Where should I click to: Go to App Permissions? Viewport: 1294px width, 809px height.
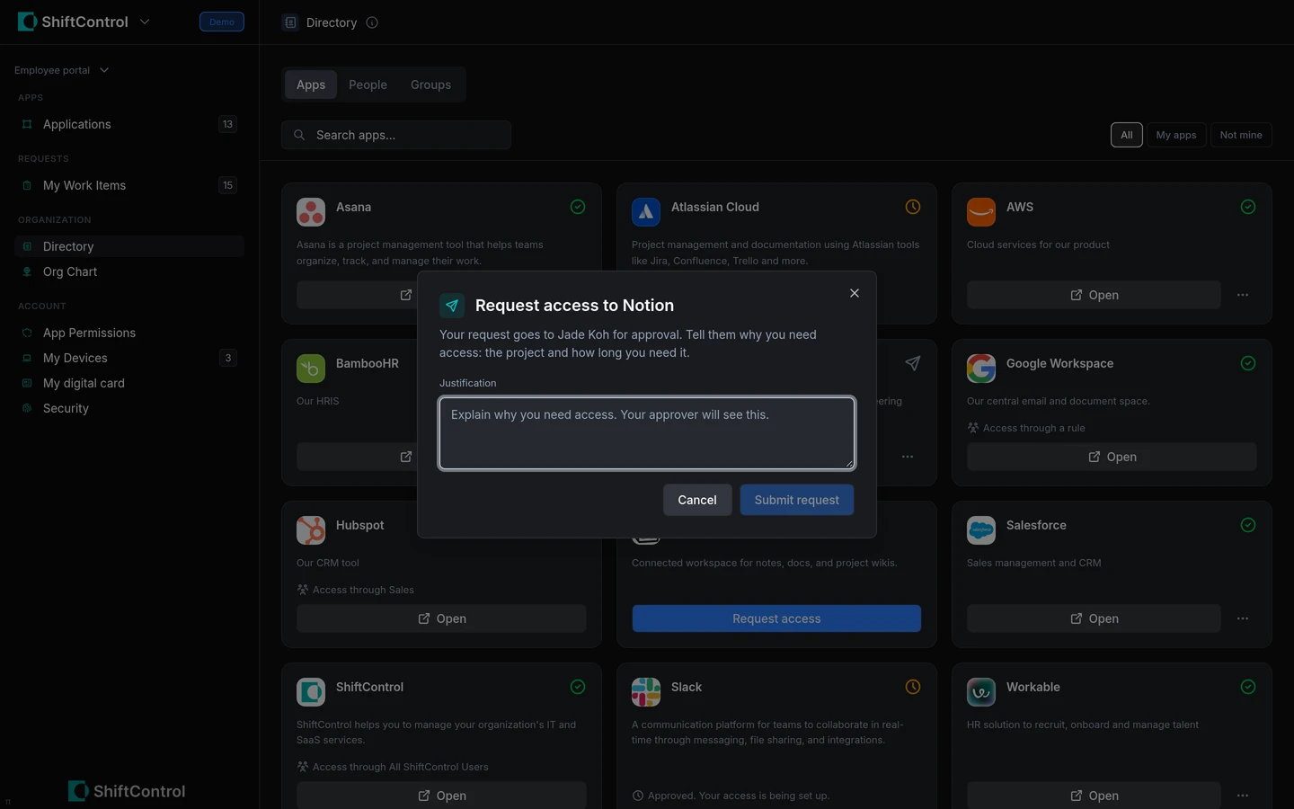click(129, 333)
